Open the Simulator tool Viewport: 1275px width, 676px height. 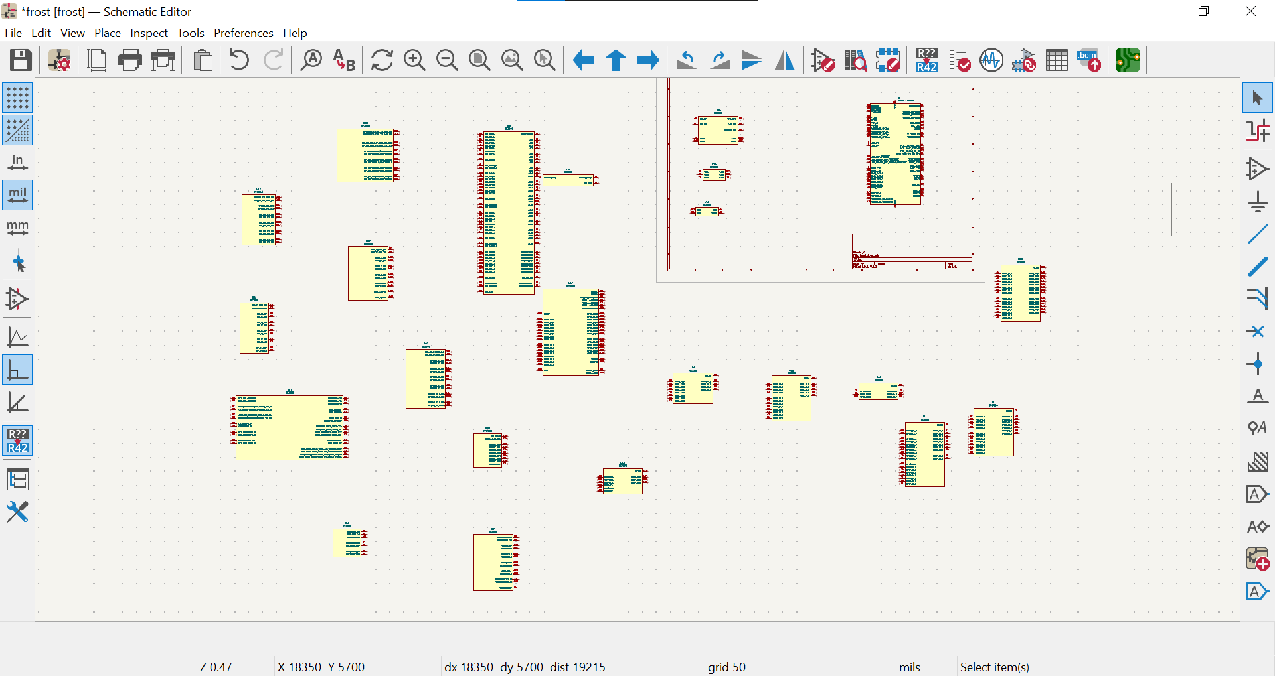[991, 60]
